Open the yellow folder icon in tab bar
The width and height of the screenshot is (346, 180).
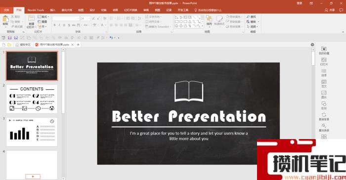(9, 45)
